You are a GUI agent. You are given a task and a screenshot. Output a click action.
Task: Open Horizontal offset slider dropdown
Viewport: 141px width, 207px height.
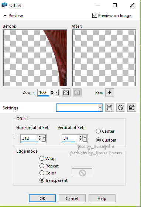(x=44, y=138)
